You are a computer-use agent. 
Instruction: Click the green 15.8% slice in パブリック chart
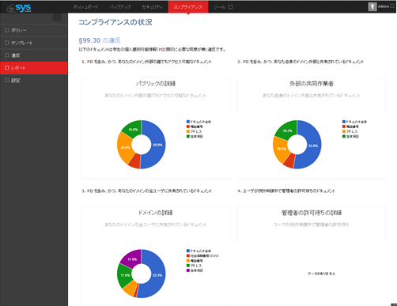click(133, 129)
